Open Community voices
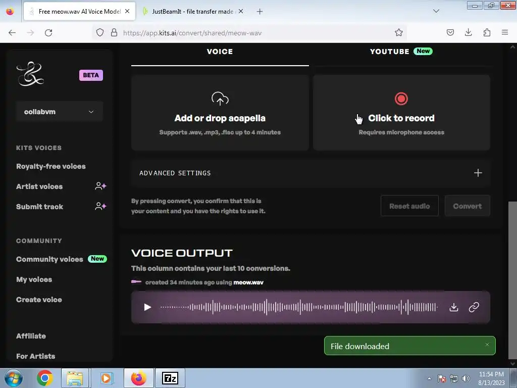517x388 pixels. 49,259
